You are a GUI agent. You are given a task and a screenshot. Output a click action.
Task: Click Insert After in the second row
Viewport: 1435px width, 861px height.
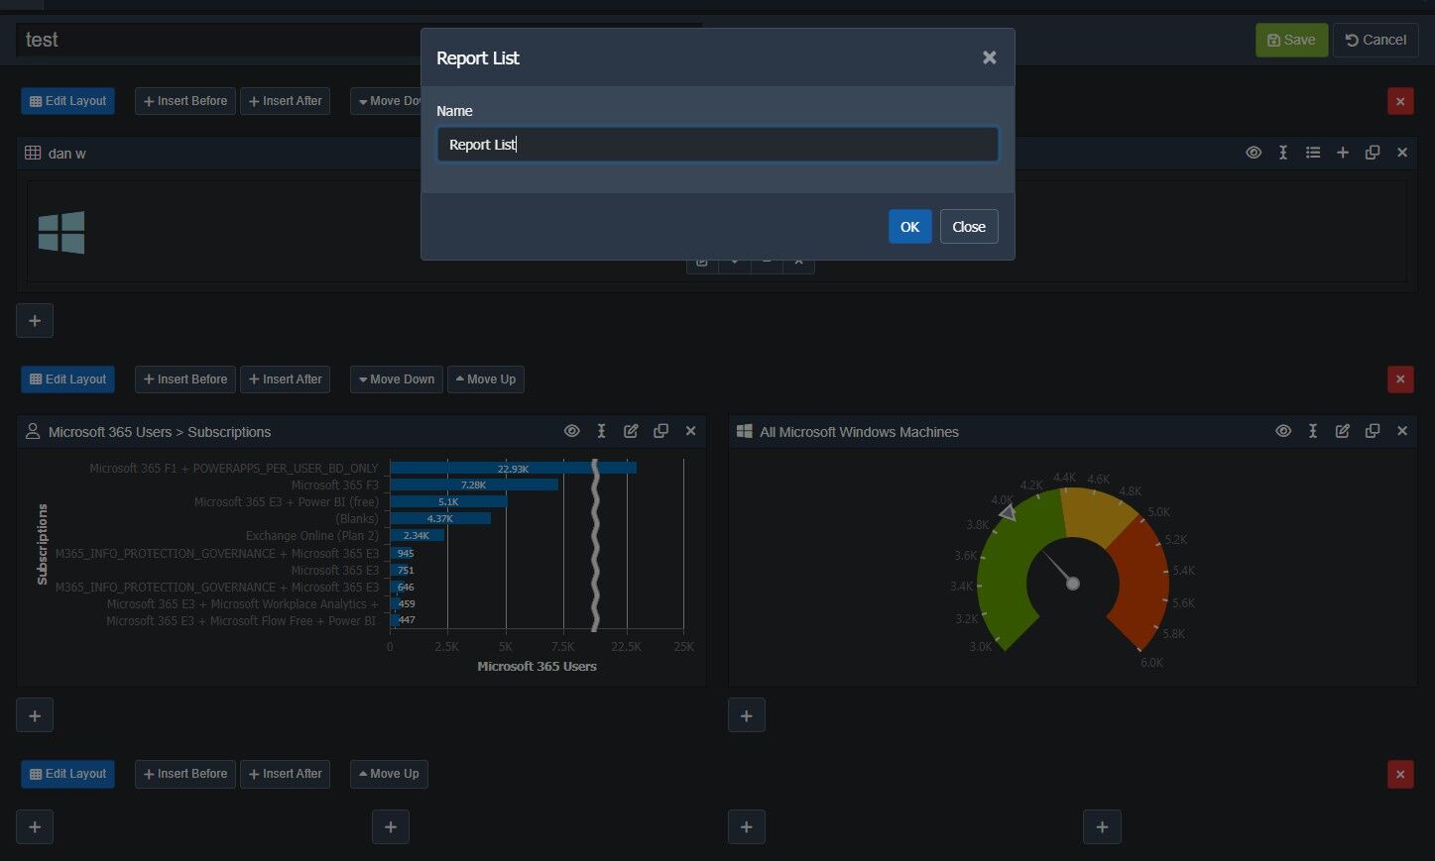(x=286, y=379)
